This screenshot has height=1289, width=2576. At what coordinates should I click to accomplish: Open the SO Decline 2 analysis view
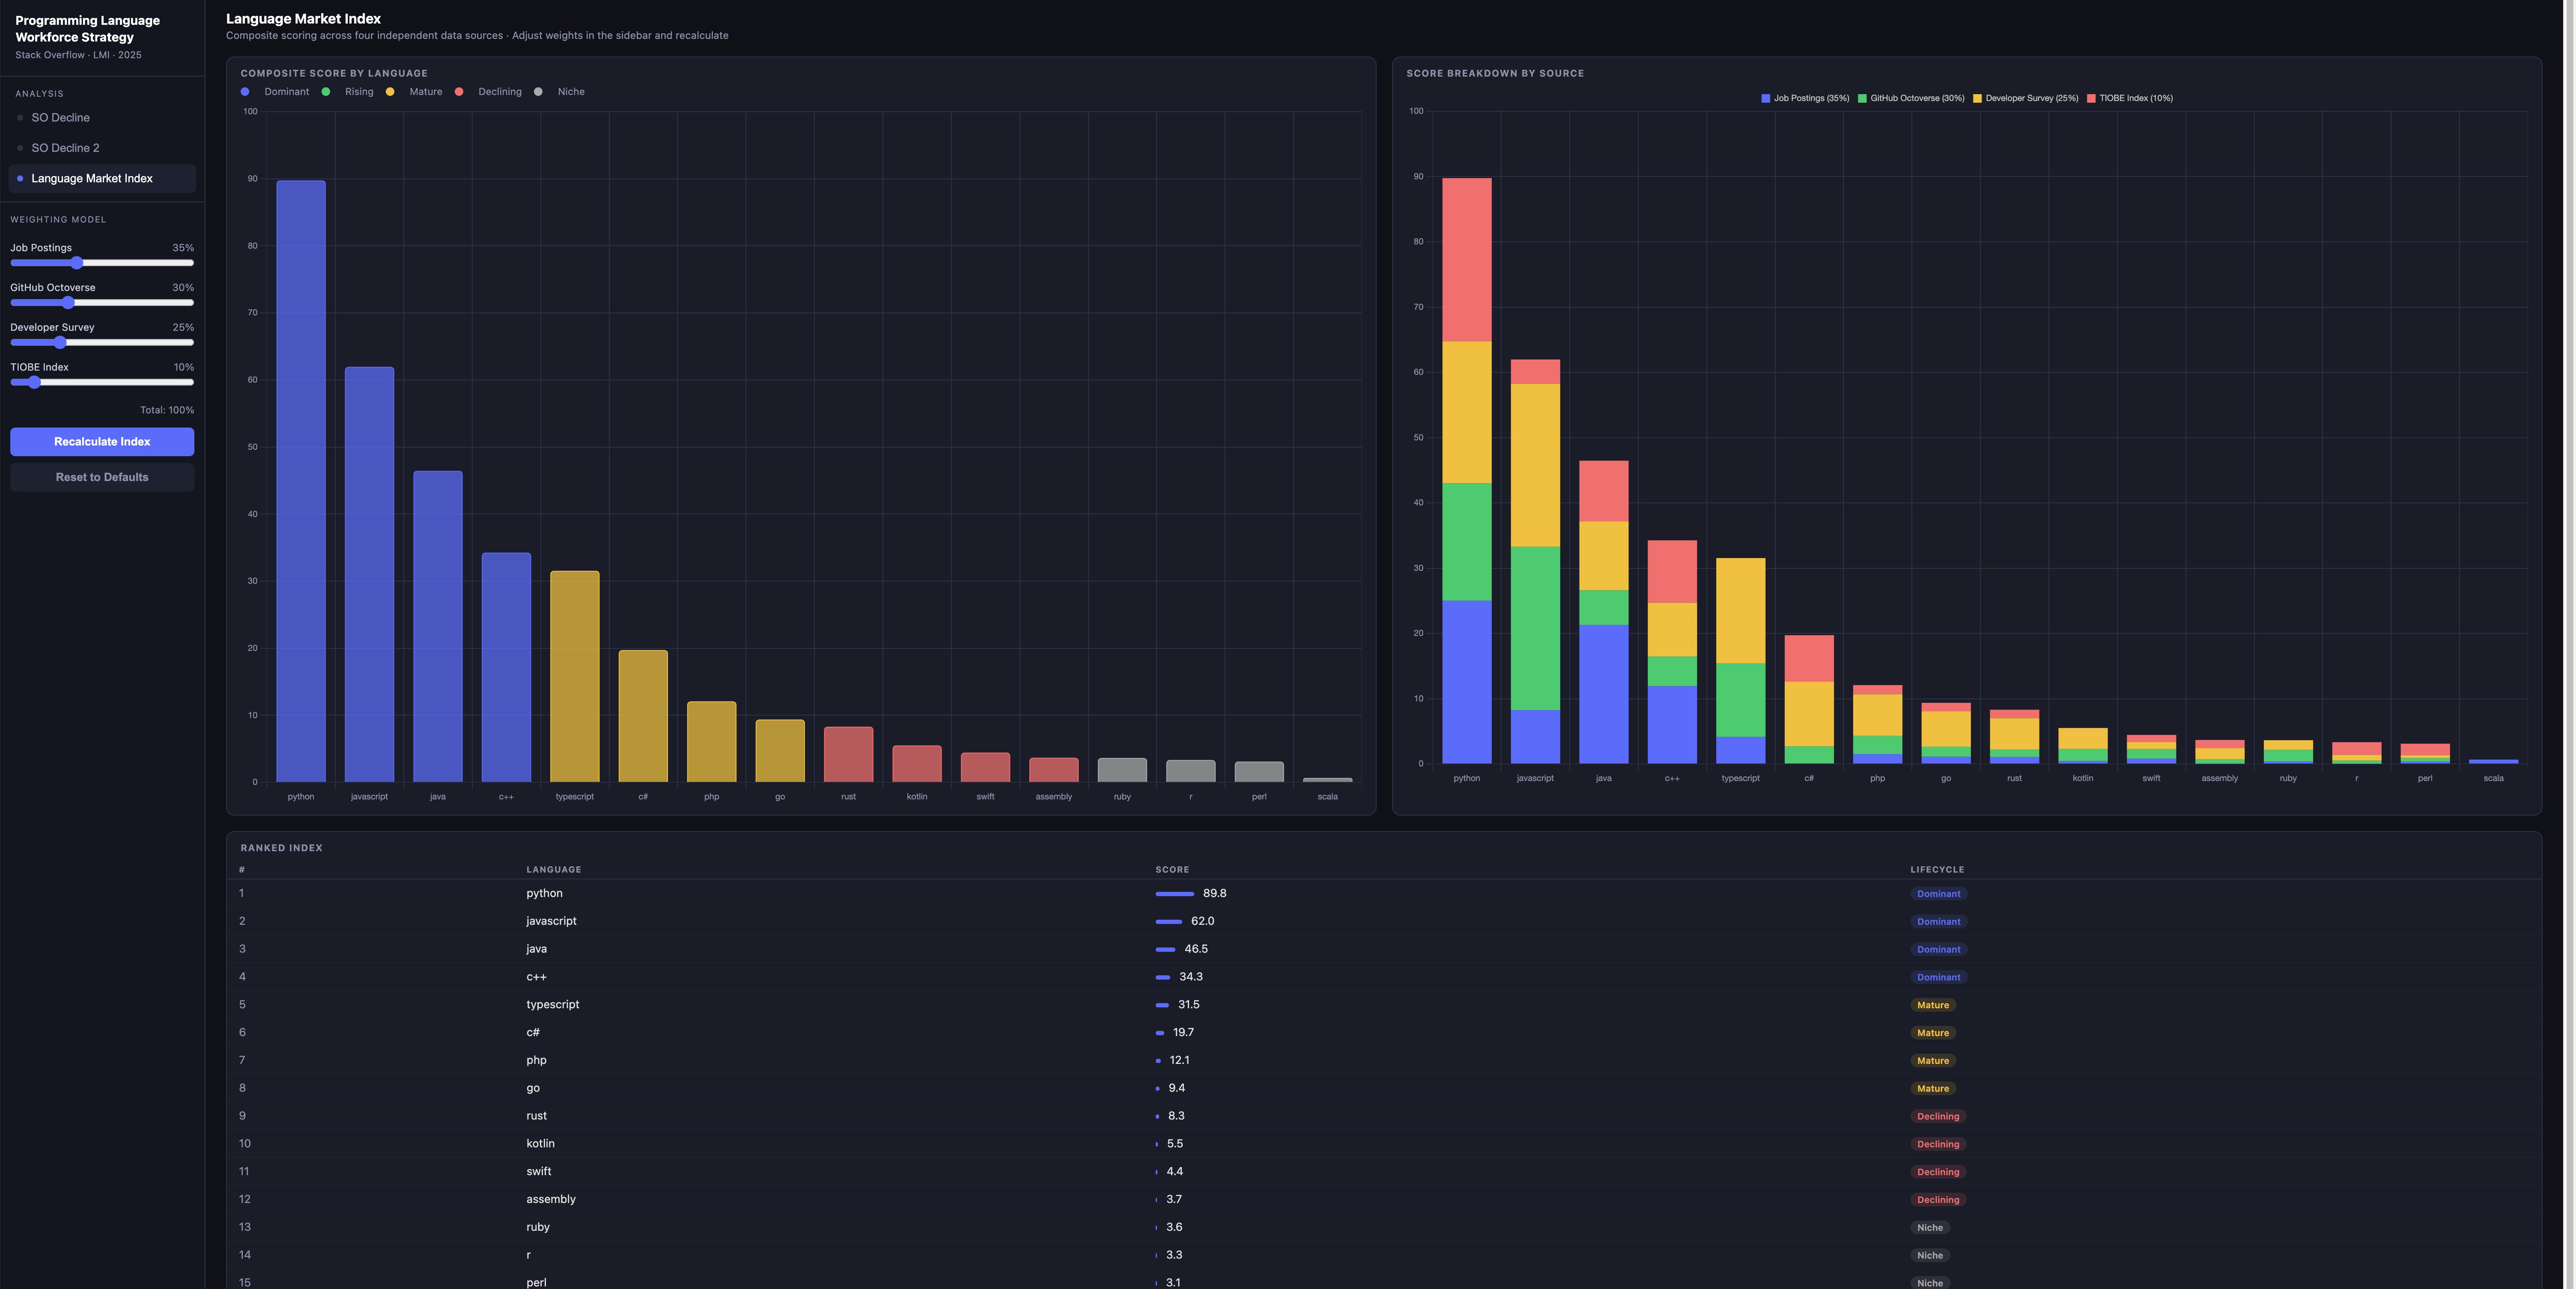click(102, 148)
